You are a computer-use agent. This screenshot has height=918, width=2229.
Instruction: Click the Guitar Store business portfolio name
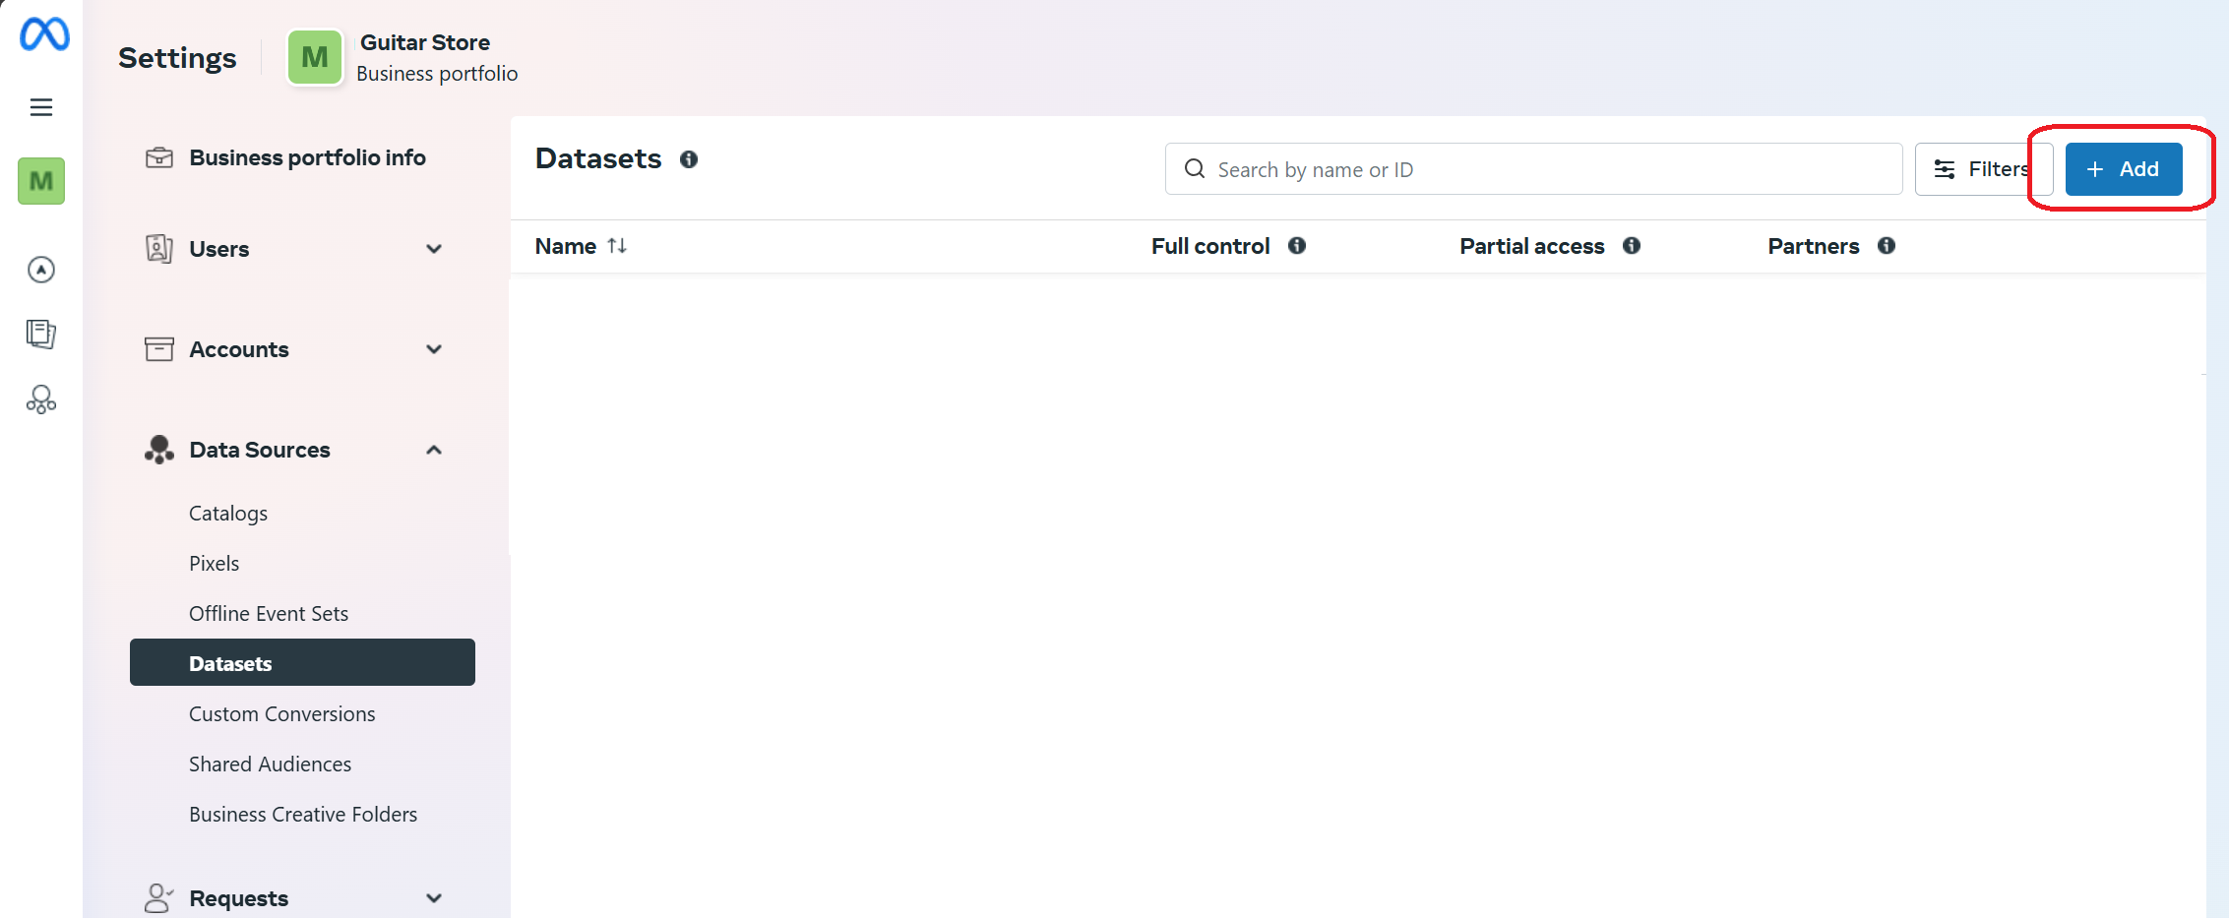425,42
